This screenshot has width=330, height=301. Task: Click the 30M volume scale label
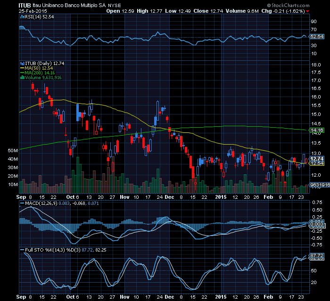click(13, 168)
